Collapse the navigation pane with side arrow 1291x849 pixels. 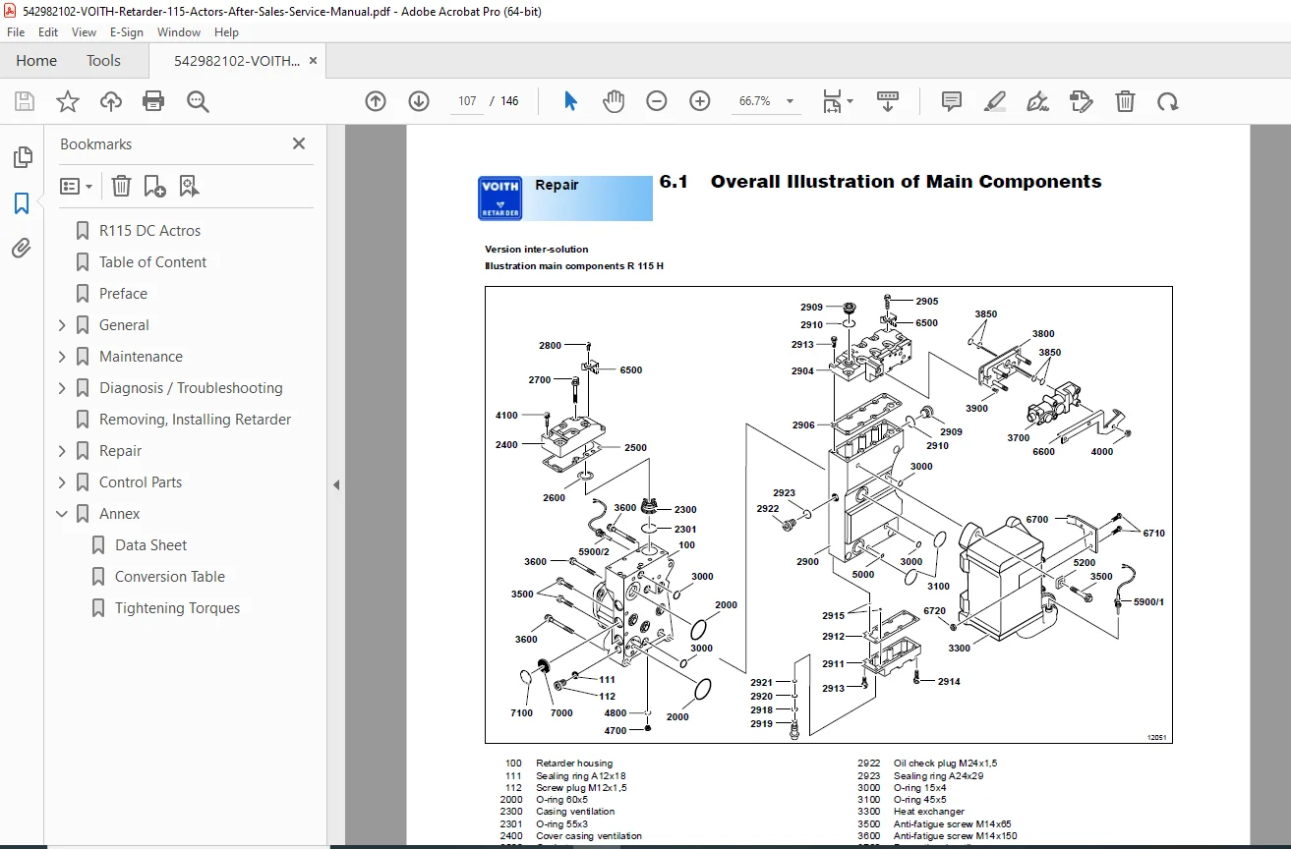(336, 484)
